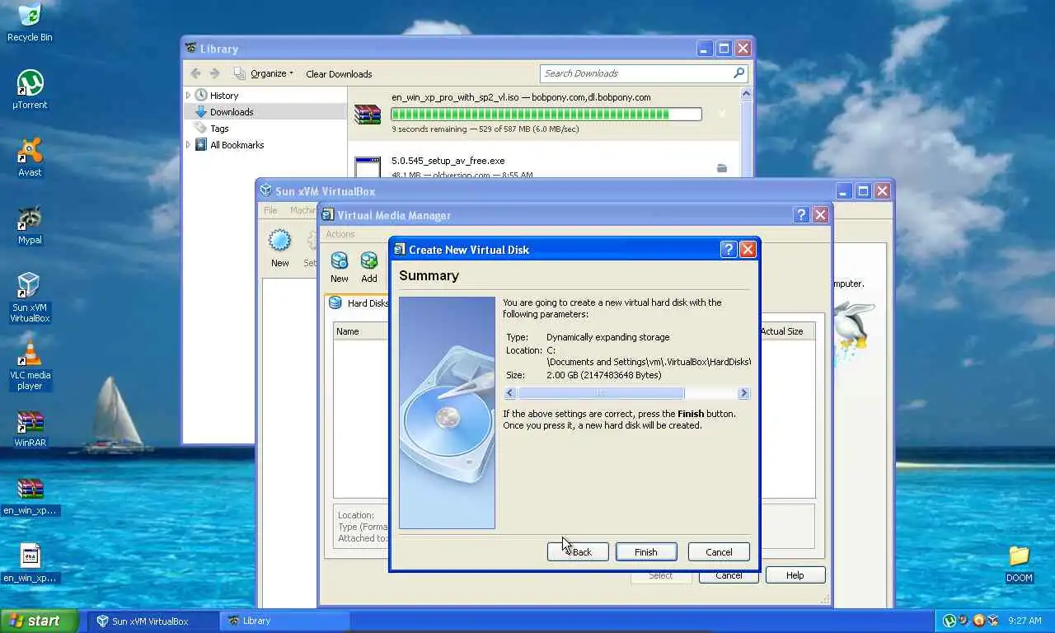
Task: Click Cancel in Virtual Media Manager
Action: click(x=729, y=576)
